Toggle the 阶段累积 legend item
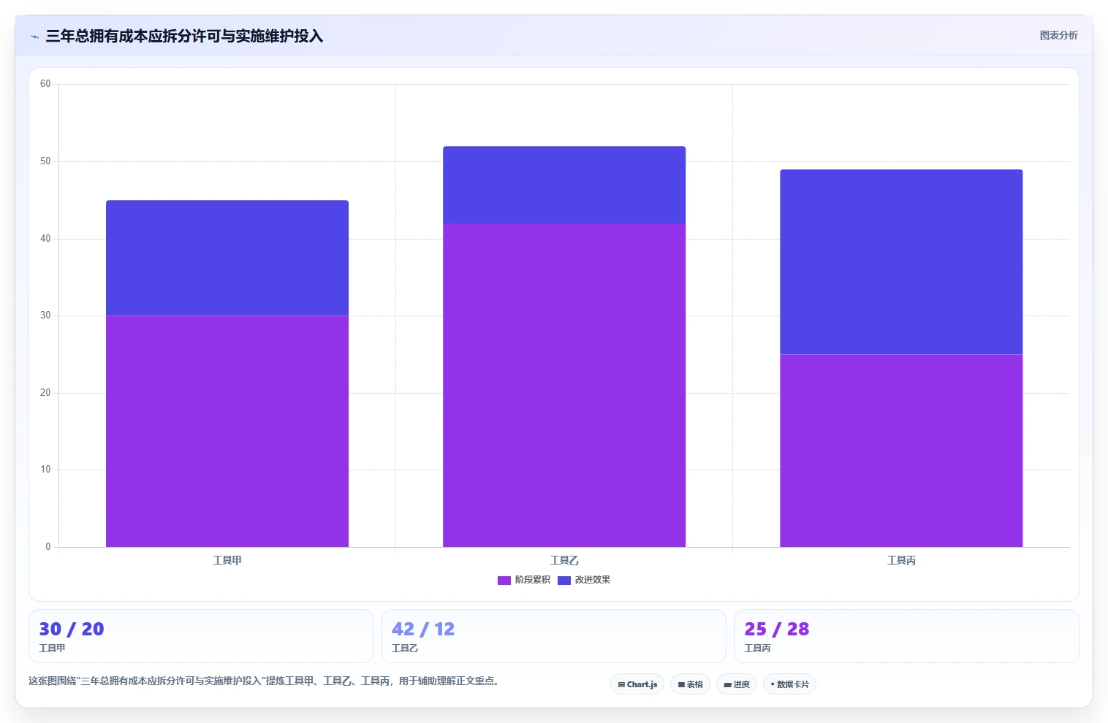Viewport: 1108px width, 723px height. click(x=524, y=580)
